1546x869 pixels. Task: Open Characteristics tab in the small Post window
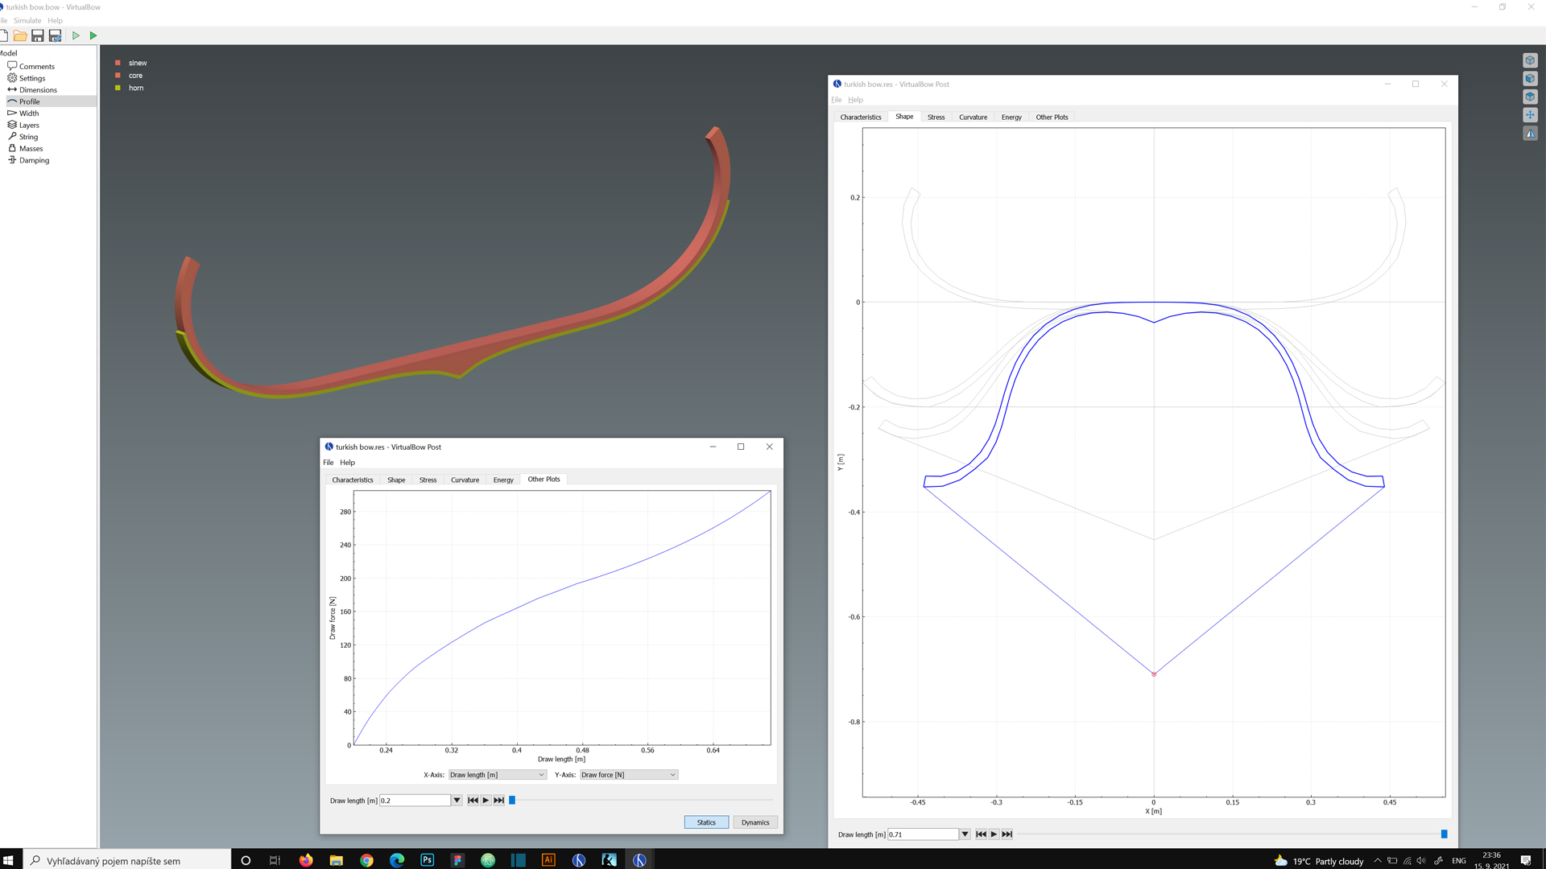[x=353, y=480]
